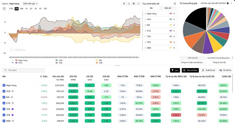This screenshot has height=125, width=235.
Task: Remove CTG from the chart list
Action: (174, 31)
